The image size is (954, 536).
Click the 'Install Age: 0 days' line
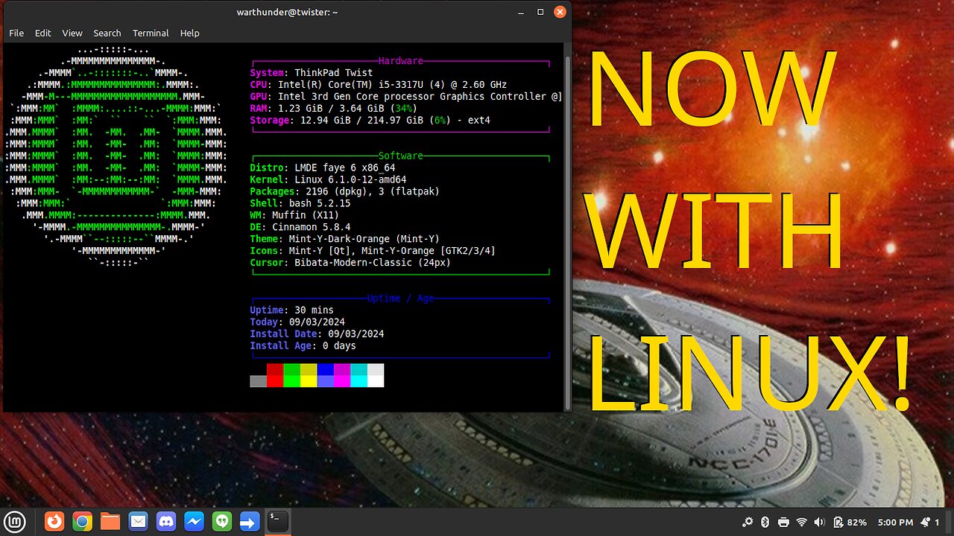303,345
